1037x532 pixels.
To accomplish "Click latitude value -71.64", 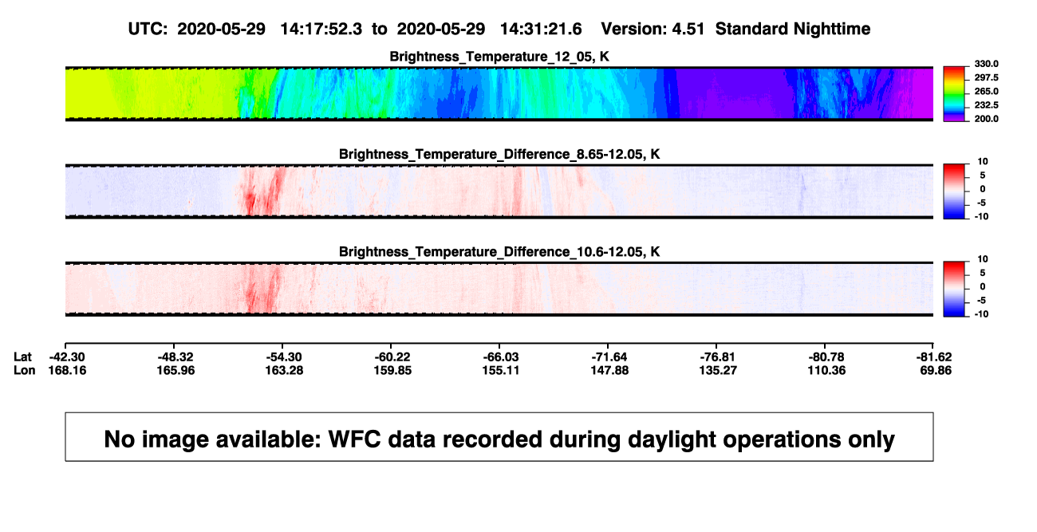I will click(x=608, y=357).
